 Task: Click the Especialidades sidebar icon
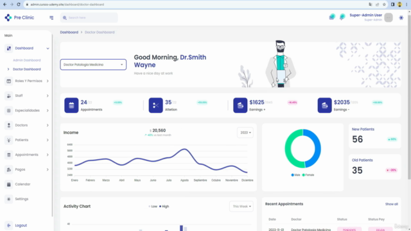tap(8, 110)
